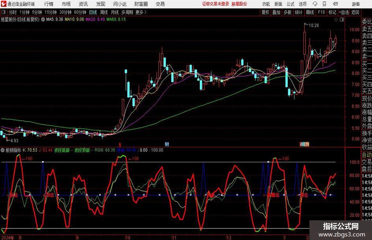Image resolution: width=372 pixels, height=240 pixels.
Task: Switch to the 1分钟 period
Action: (24, 12)
